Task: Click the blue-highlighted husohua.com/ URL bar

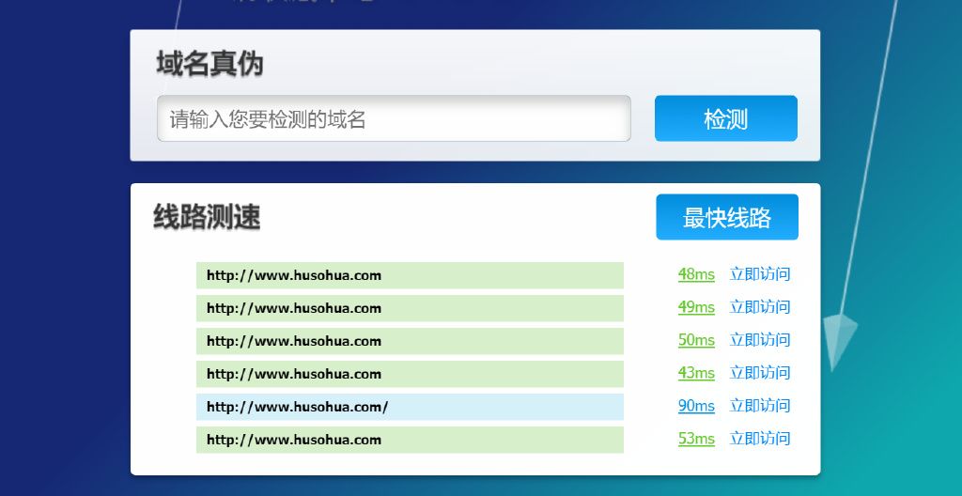Action: pyautogui.click(x=410, y=407)
